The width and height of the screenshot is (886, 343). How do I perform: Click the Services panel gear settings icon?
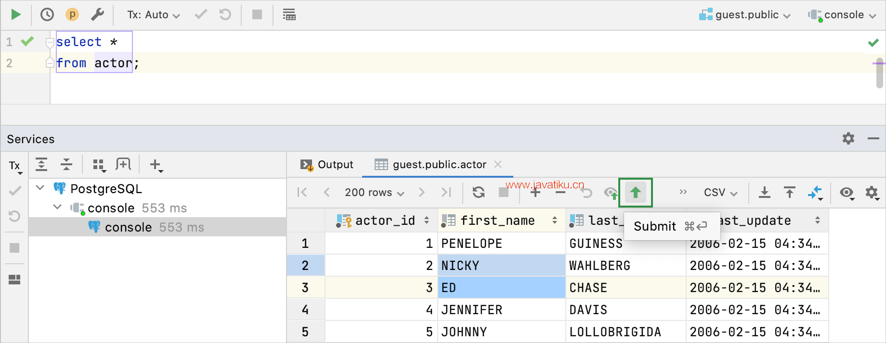848,139
